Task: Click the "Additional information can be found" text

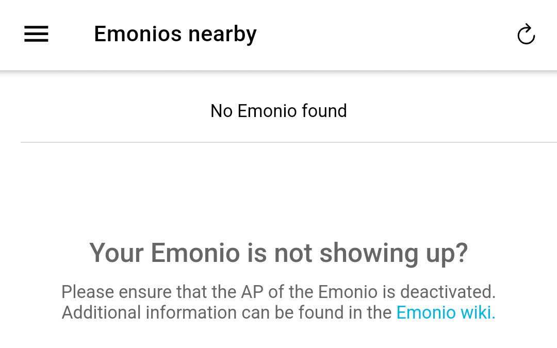Action: coord(227,312)
